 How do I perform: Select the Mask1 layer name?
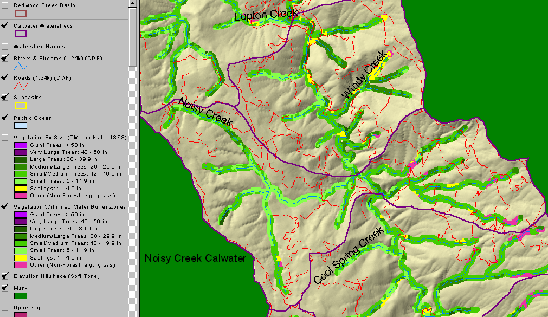pyautogui.click(x=22, y=288)
